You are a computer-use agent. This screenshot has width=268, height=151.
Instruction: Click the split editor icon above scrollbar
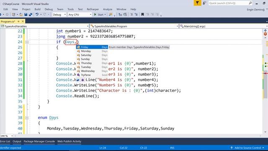point(265,31)
